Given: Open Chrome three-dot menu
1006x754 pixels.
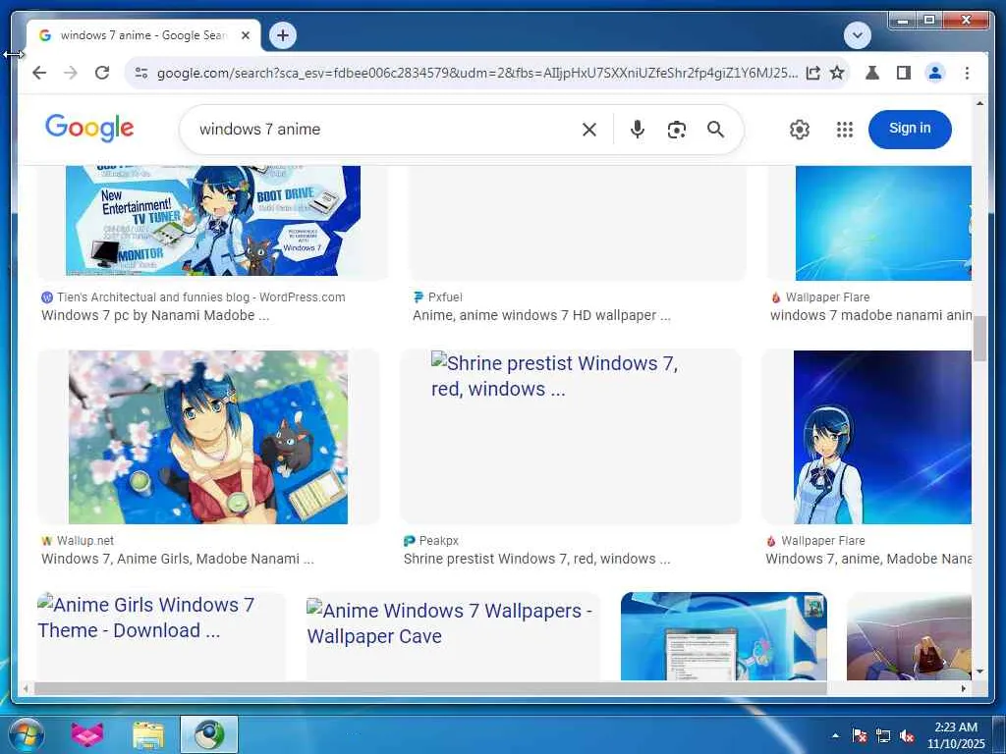Looking at the screenshot, I should click(967, 73).
